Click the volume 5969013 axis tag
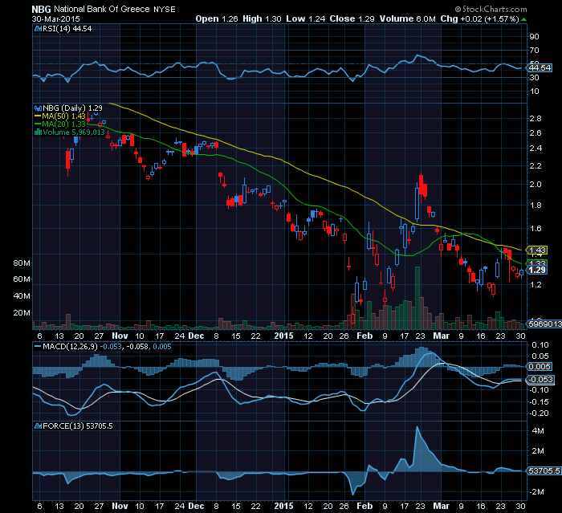Screen dimensions: 562x513 [544, 324]
